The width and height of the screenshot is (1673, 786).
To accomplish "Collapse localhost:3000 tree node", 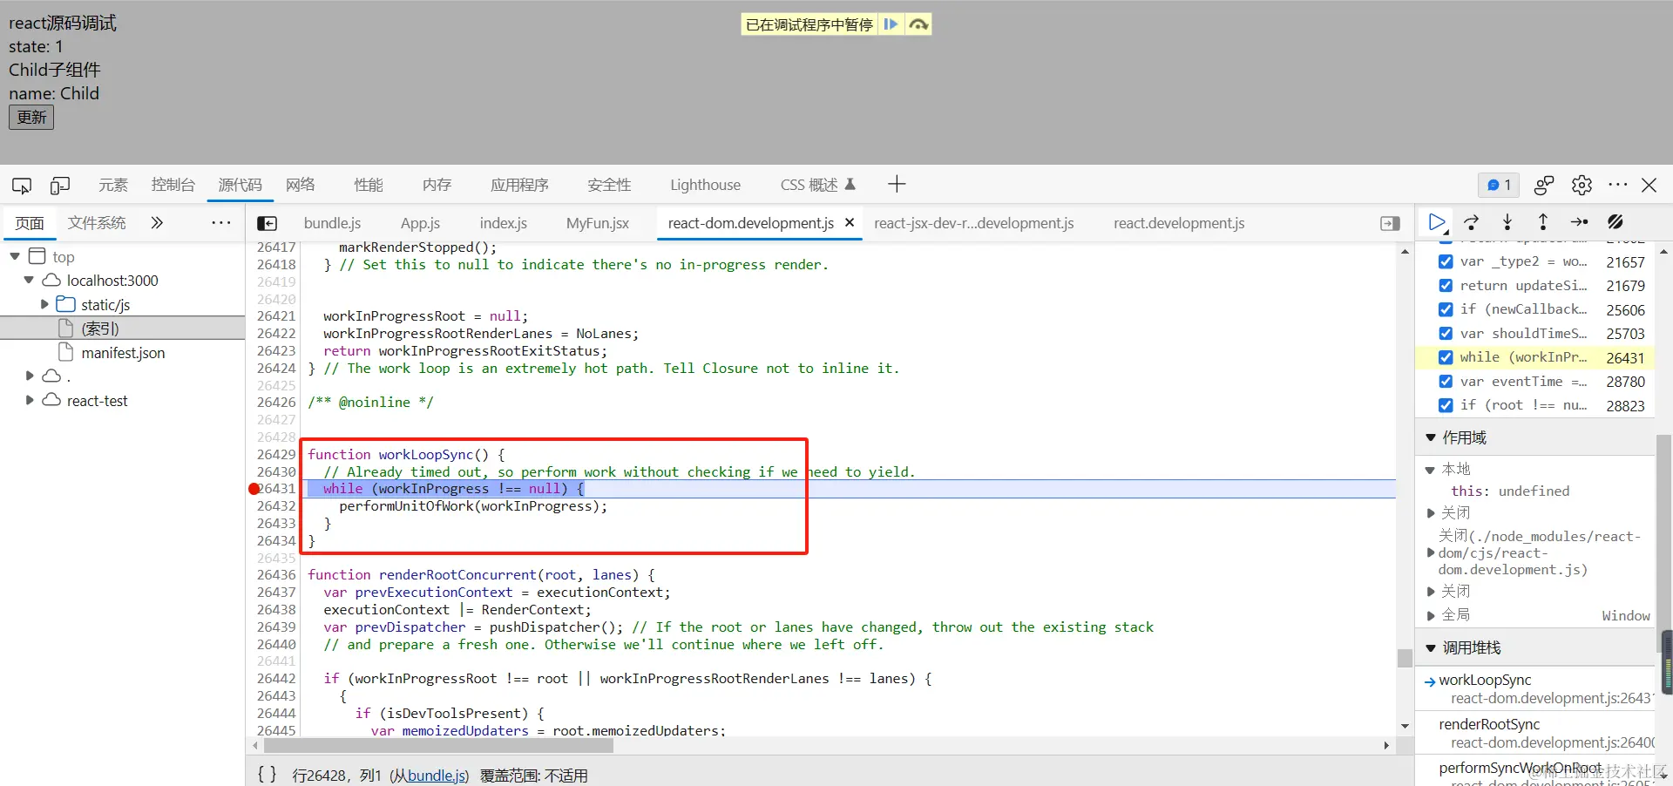I will 29,281.
